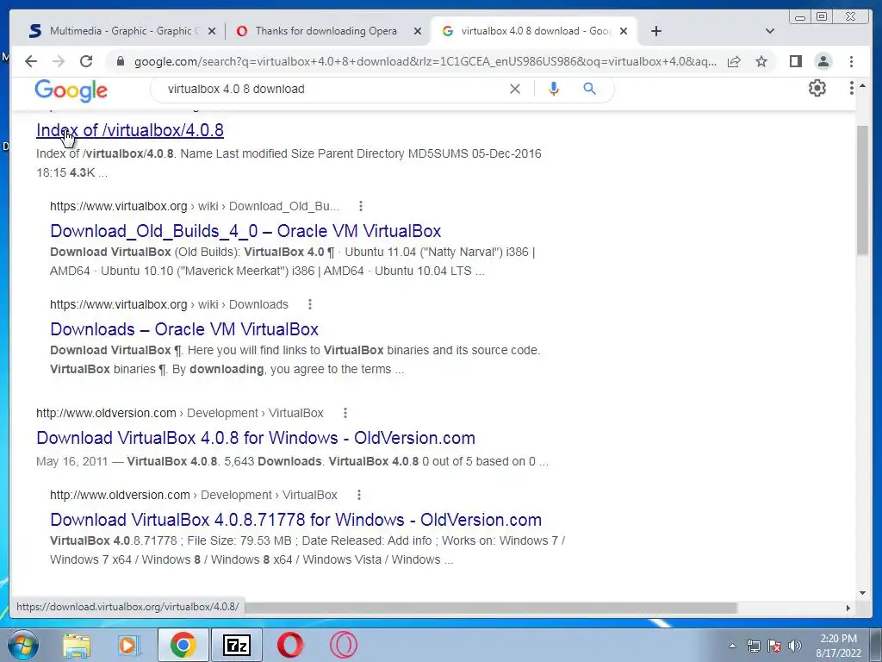Screen dimensions: 882x662
Task: Adjust volume from the speaker tray icon
Action: (795, 646)
